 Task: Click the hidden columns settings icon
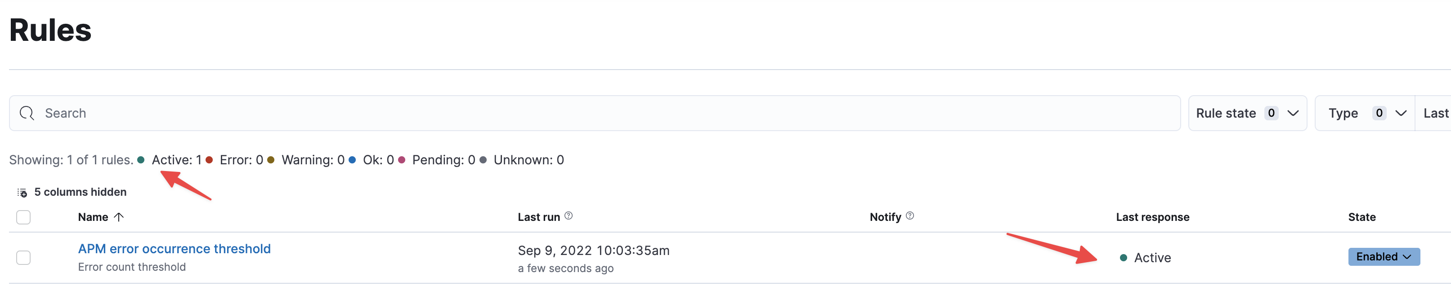pyautogui.click(x=22, y=192)
